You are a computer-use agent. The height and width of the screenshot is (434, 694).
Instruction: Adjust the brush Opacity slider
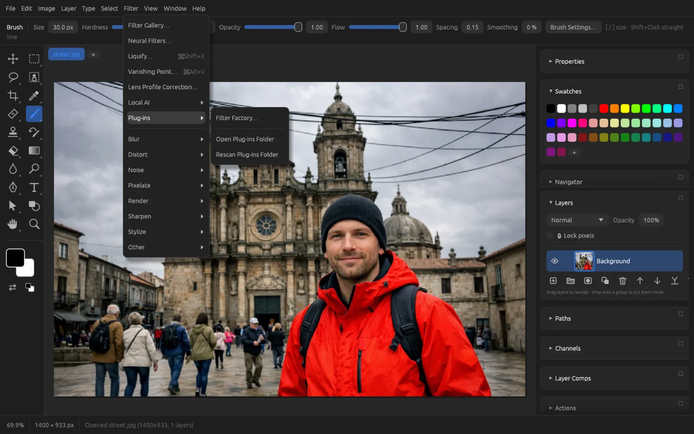pos(273,27)
